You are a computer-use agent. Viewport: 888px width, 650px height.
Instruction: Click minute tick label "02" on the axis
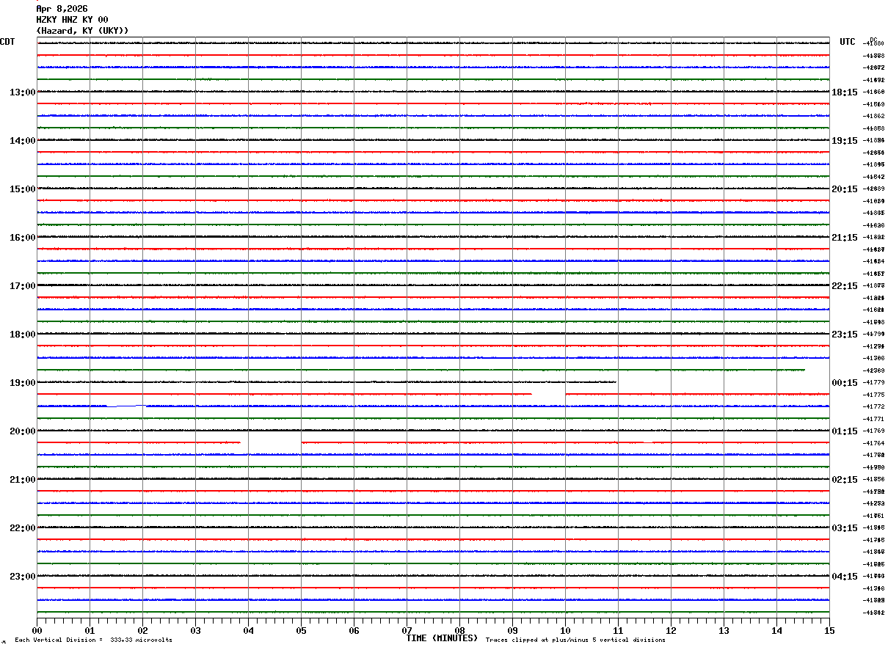point(142,630)
